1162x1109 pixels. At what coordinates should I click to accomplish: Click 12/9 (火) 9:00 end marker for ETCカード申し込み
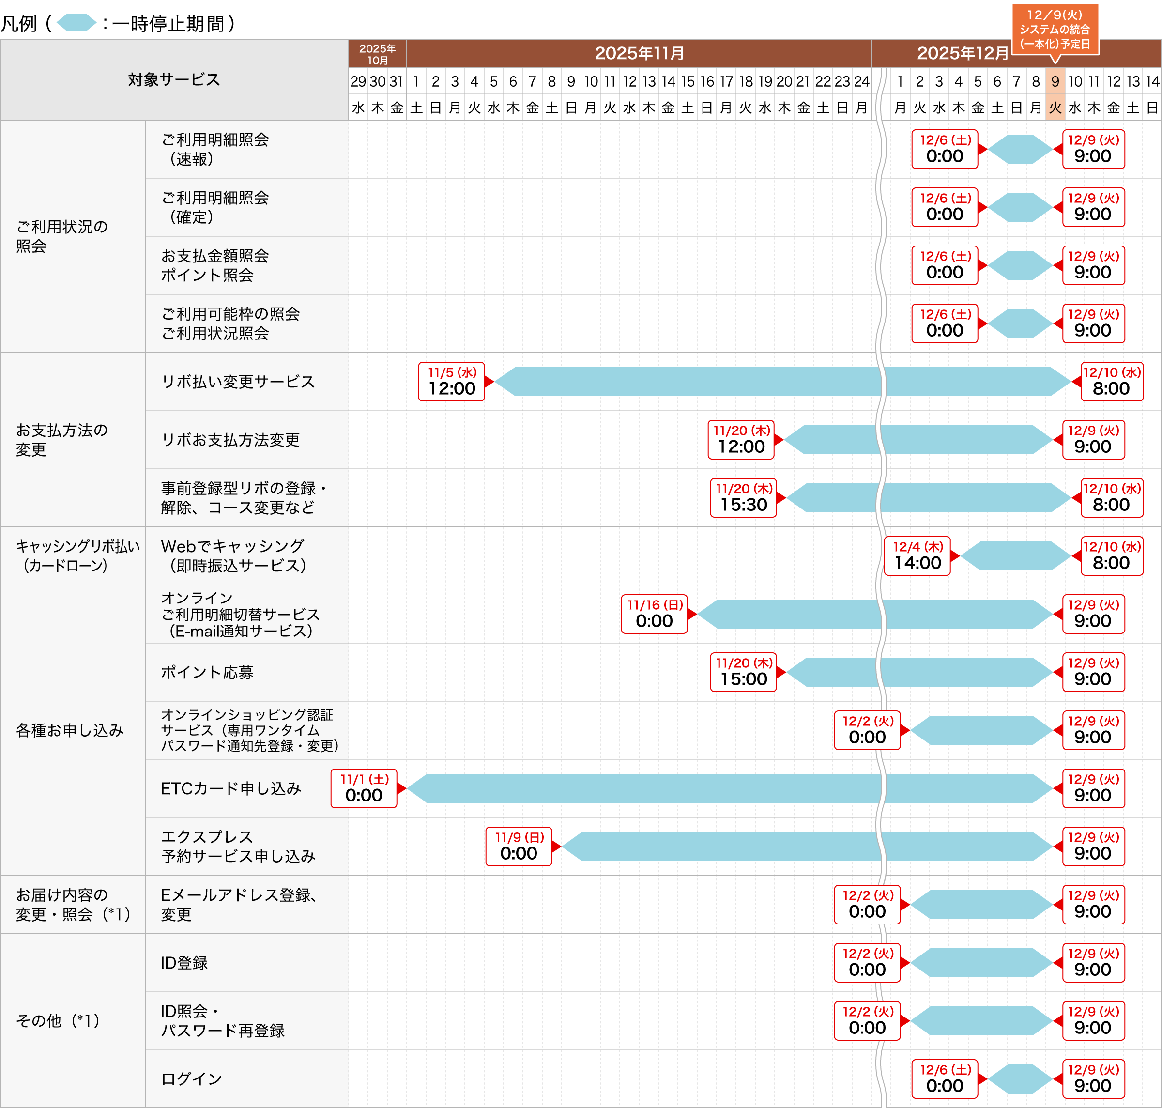point(1093,788)
